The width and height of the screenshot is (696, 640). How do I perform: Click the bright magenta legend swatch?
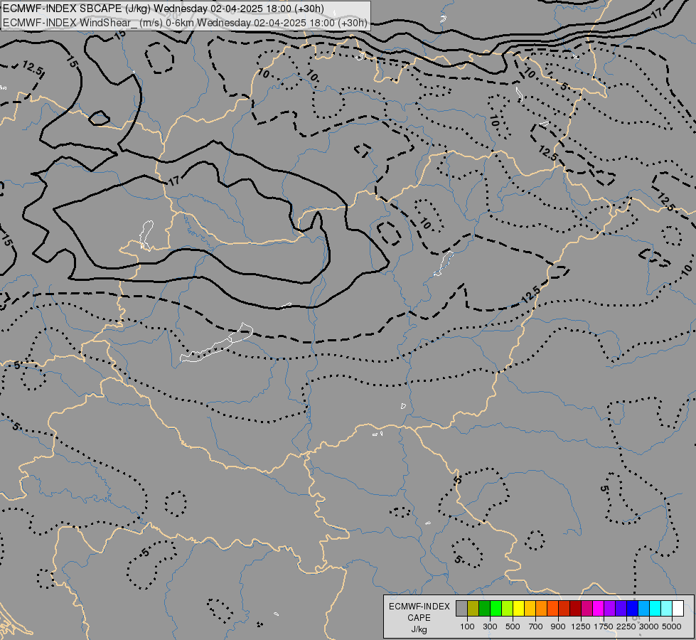(x=599, y=608)
